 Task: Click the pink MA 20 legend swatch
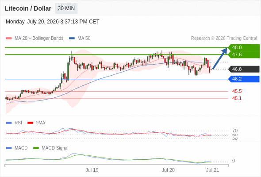click(x=9, y=38)
